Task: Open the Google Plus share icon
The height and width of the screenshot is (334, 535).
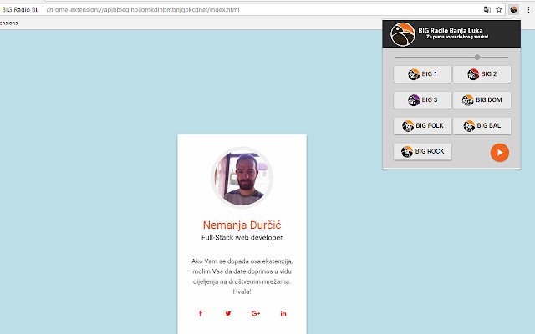Action: (x=256, y=314)
